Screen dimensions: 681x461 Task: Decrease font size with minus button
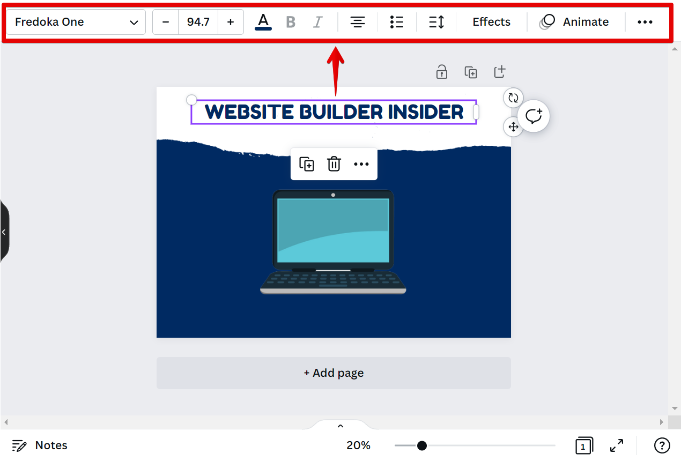click(166, 22)
